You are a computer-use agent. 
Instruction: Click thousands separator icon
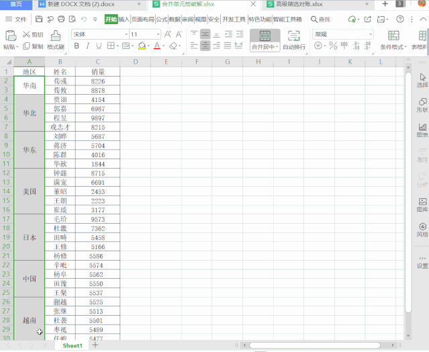[344, 46]
